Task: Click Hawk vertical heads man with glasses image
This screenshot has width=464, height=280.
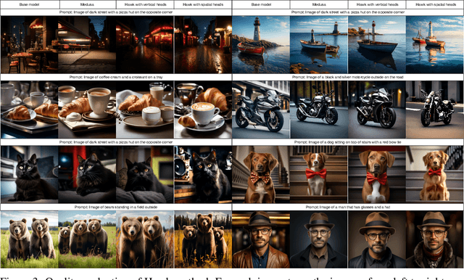Action: [x=377, y=239]
